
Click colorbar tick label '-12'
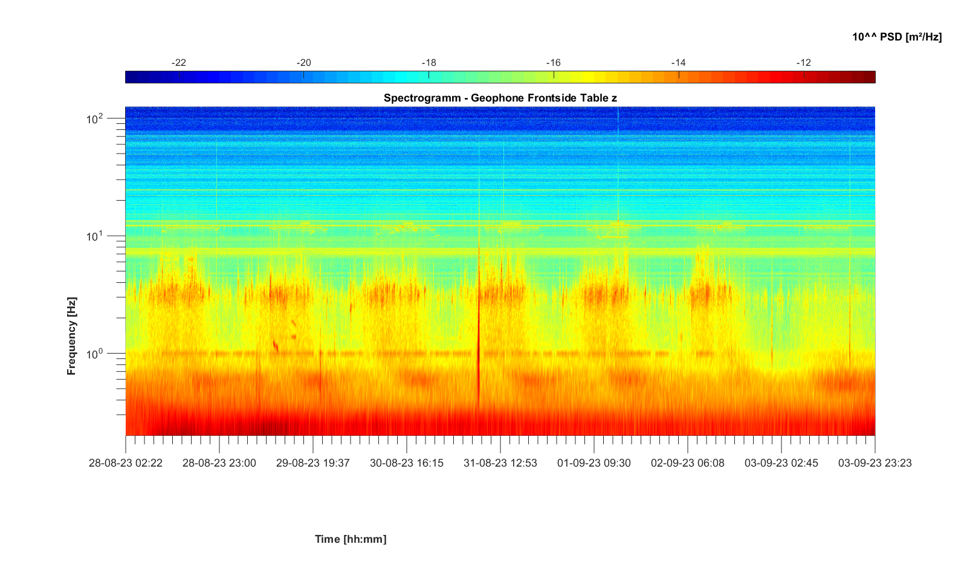click(x=804, y=63)
